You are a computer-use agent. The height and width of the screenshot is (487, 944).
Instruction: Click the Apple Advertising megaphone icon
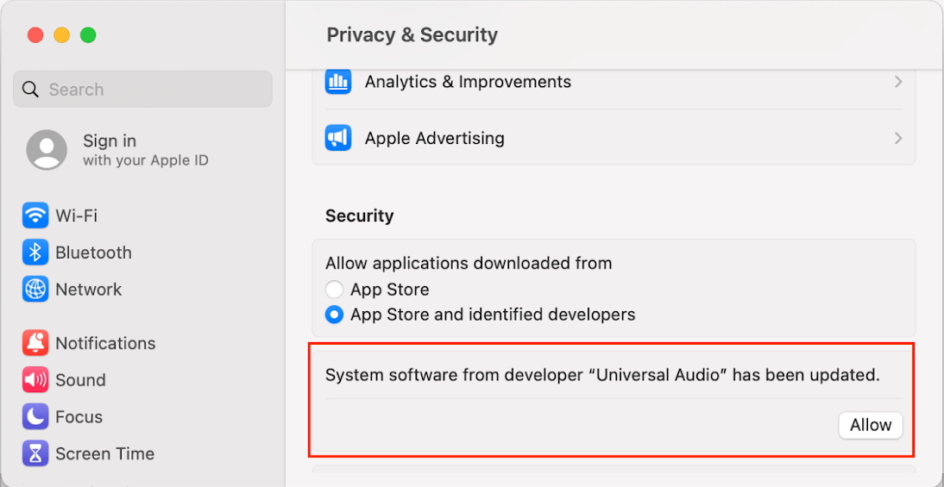pyautogui.click(x=338, y=138)
